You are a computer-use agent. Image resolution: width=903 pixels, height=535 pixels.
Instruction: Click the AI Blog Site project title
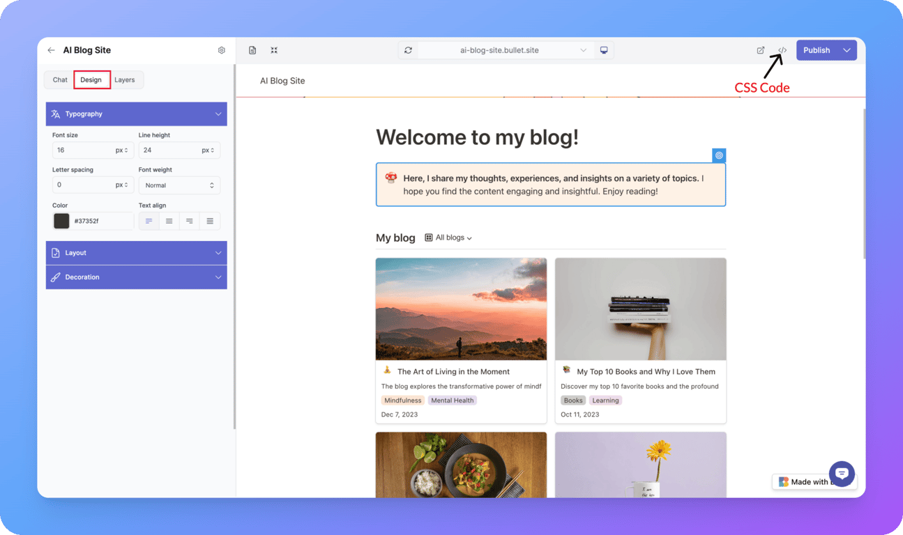(87, 50)
